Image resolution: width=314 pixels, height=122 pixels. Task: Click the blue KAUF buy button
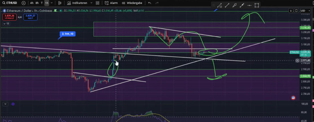click(30, 17)
